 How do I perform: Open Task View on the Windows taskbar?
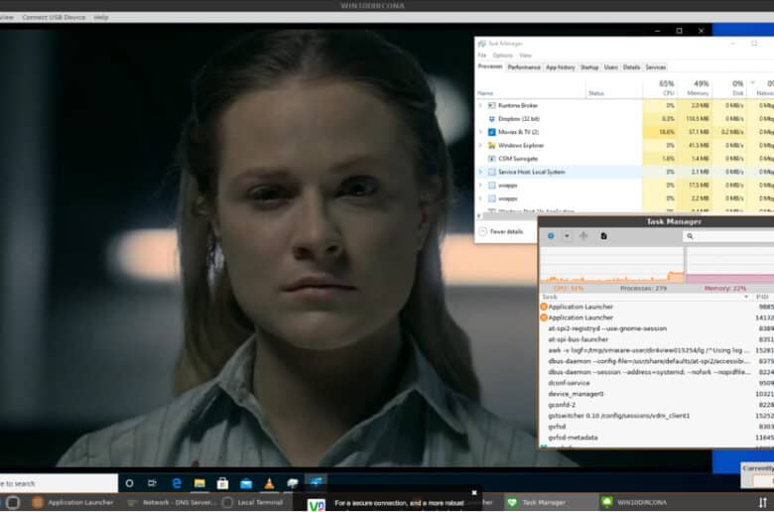(x=152, y=483)
